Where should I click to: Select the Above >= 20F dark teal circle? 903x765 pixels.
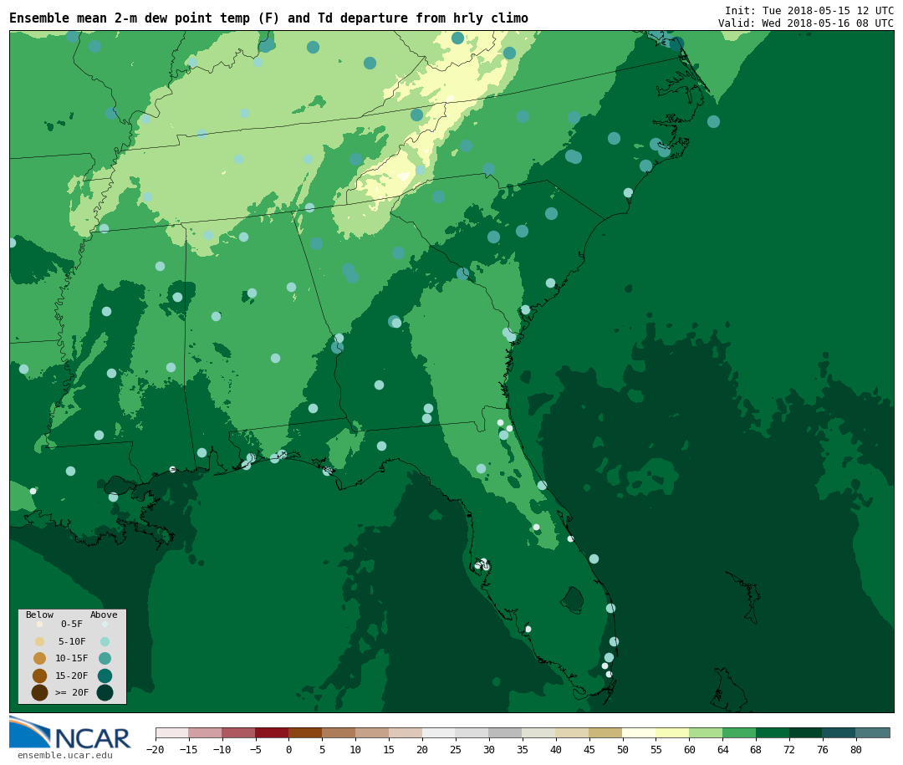(105, 692)
